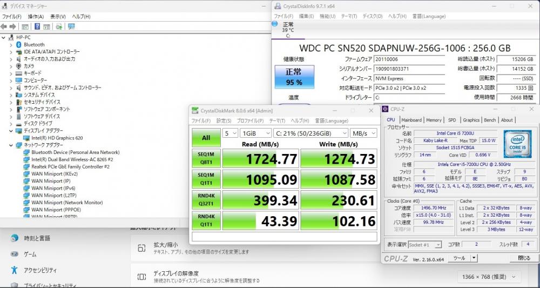540x288 pixels.
Task: Toggle console tree icon in Device Manager toolbar
Action: pos(25,26)
